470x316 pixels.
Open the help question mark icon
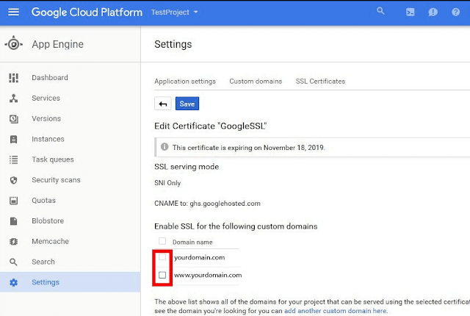(x=455, y=12)
